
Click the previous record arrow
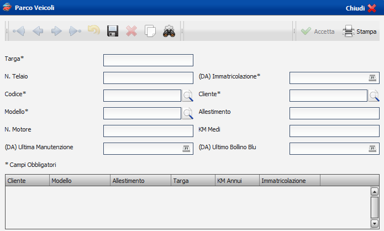click(x=38, y=32)
